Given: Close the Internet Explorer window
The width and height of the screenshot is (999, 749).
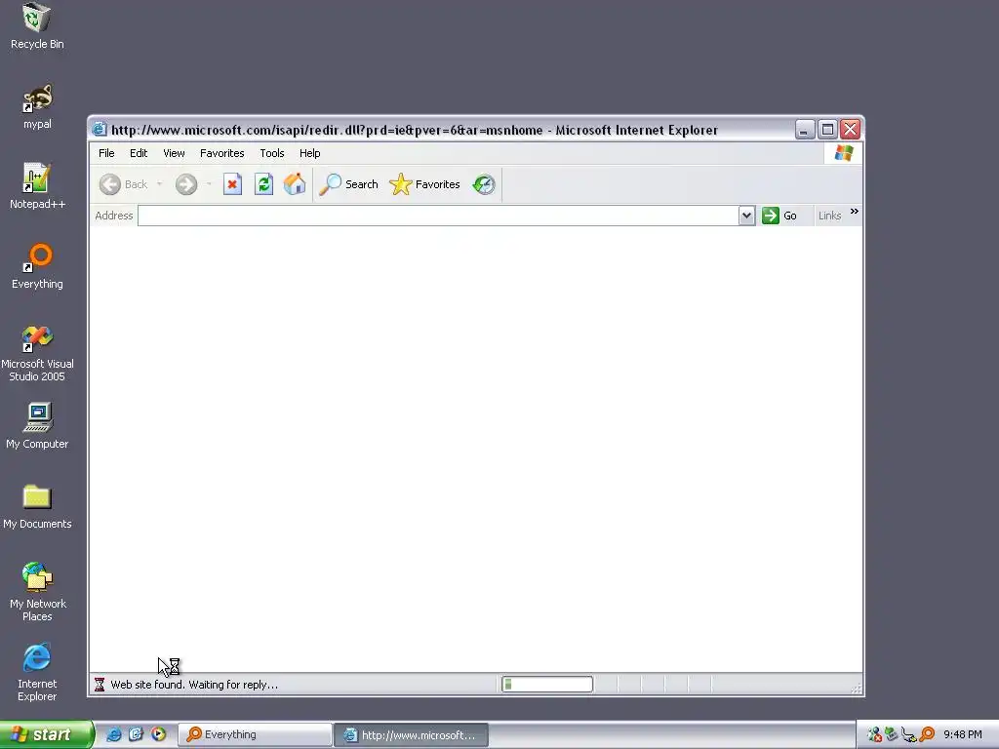Looking at the screenshot, I should pos(851,130).
